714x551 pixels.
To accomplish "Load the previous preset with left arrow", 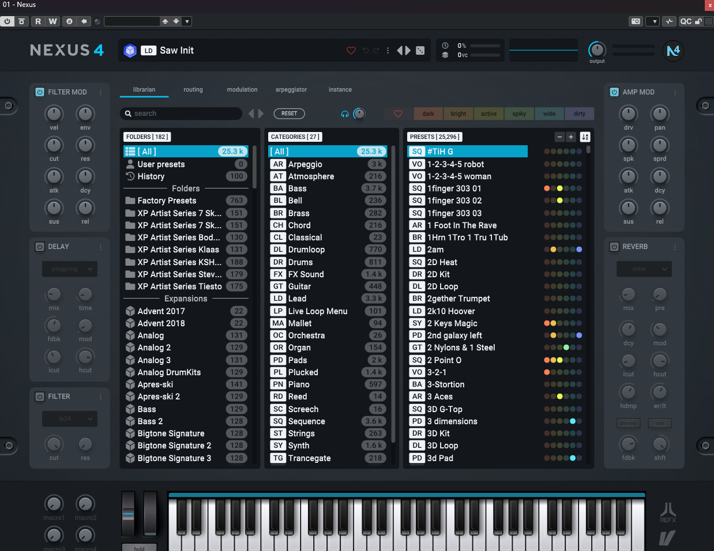I will (x=400, y=51).
